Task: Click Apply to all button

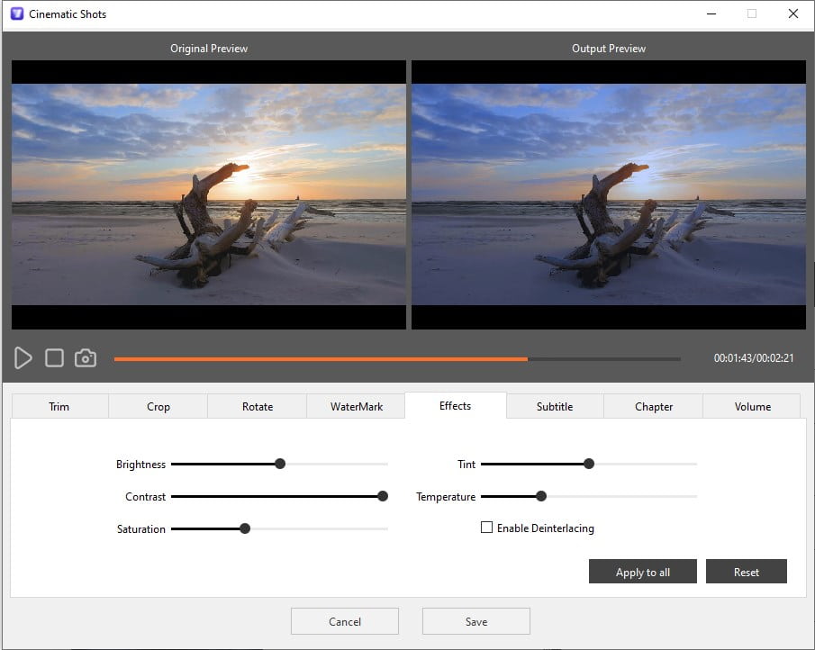Action: (642, 572)
